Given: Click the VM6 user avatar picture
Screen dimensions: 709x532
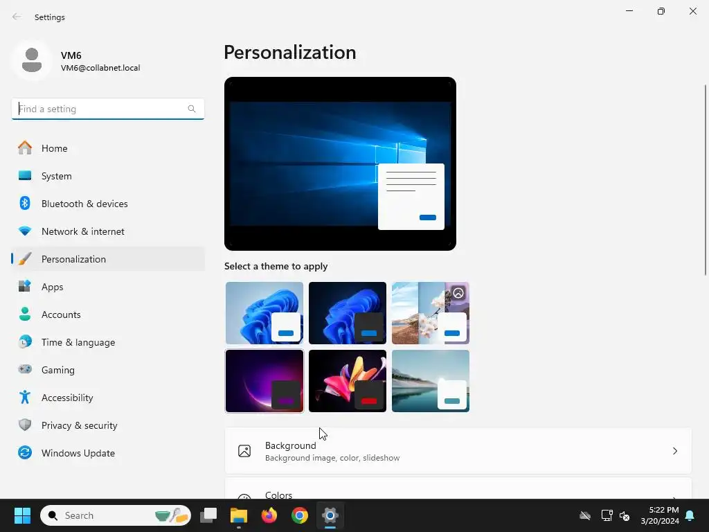Looking at the screenshot, I should click(32, 60).
